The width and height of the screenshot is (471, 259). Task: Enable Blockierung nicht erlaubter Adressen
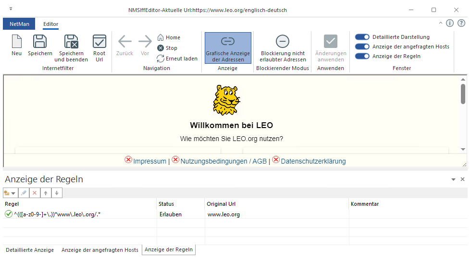[x=283, y=48]
